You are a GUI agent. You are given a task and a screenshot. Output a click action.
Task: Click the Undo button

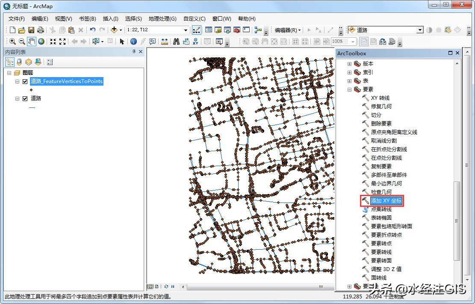93,30
